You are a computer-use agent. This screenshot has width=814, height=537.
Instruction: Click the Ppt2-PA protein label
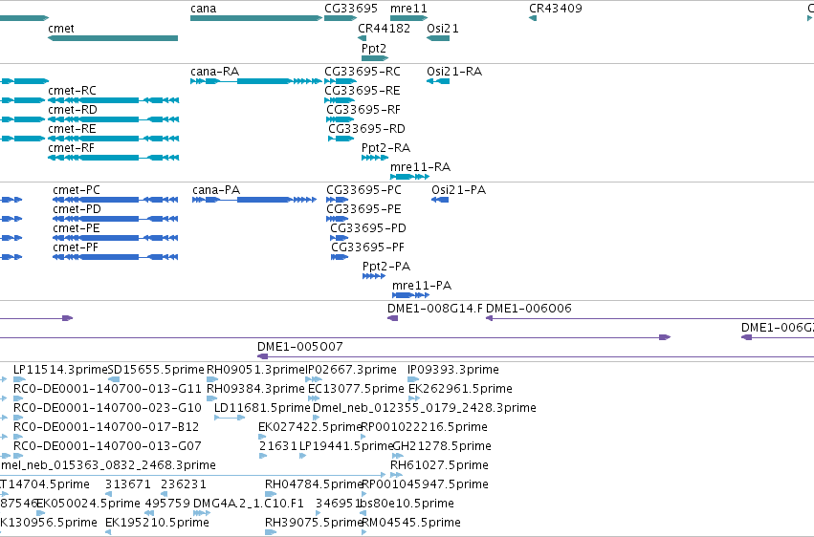(386, 267)
